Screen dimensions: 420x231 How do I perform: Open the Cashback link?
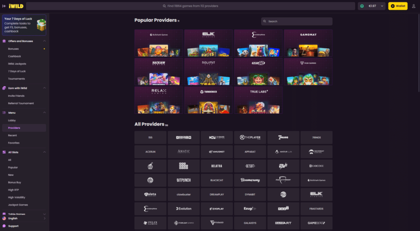click(x=14, y=56)
